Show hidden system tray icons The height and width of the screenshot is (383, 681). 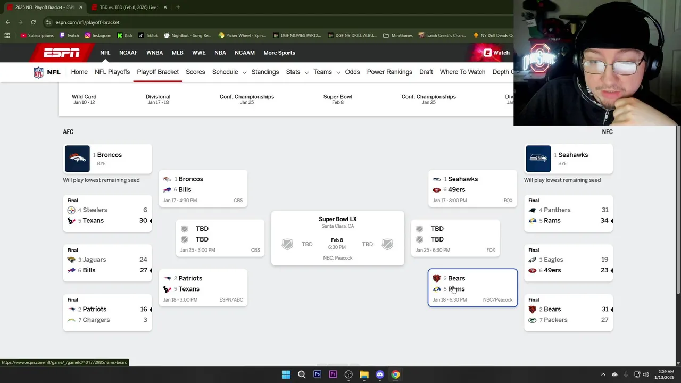click(603, 374)
